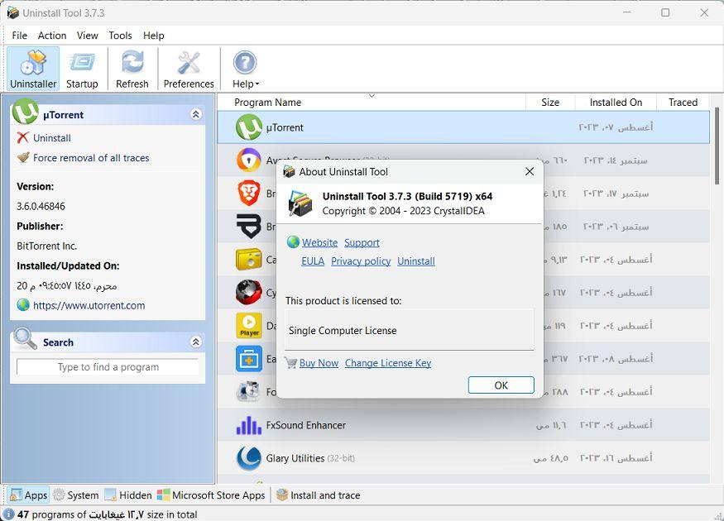The height and width of the screenshot is (521, 724).
Task: Click the status bar info icon
Action: tap(8, 514)
